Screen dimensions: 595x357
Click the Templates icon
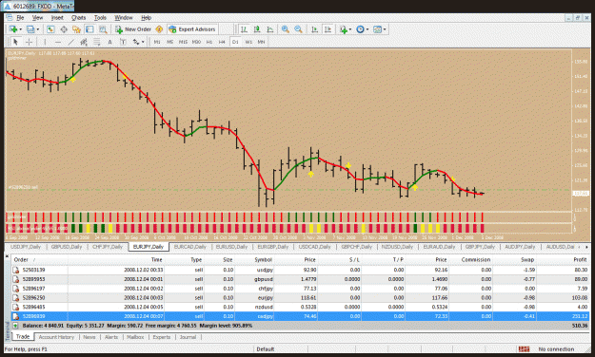coord(377,29)
